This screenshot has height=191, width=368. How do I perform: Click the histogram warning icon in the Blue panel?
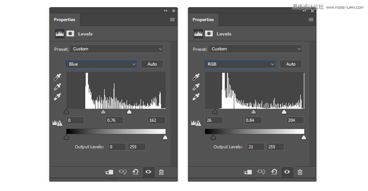57,123
